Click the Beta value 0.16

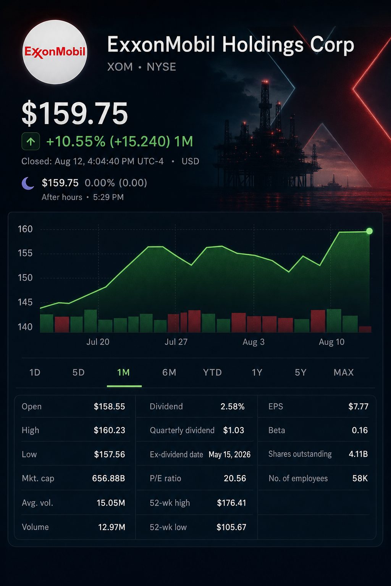coord(360,430)
